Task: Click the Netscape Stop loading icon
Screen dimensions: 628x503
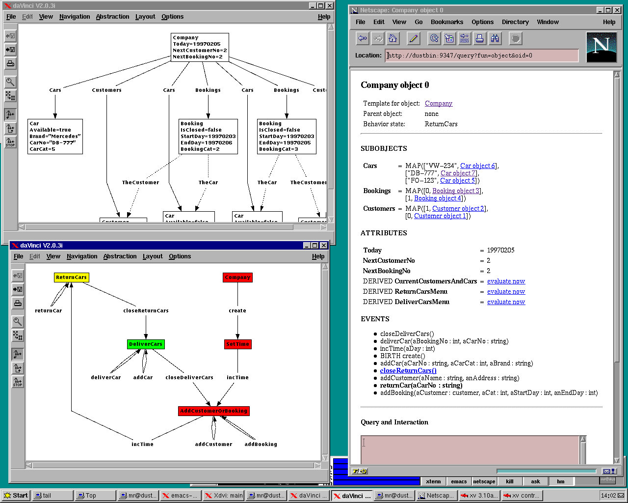Action: click(x=515, y=38)
